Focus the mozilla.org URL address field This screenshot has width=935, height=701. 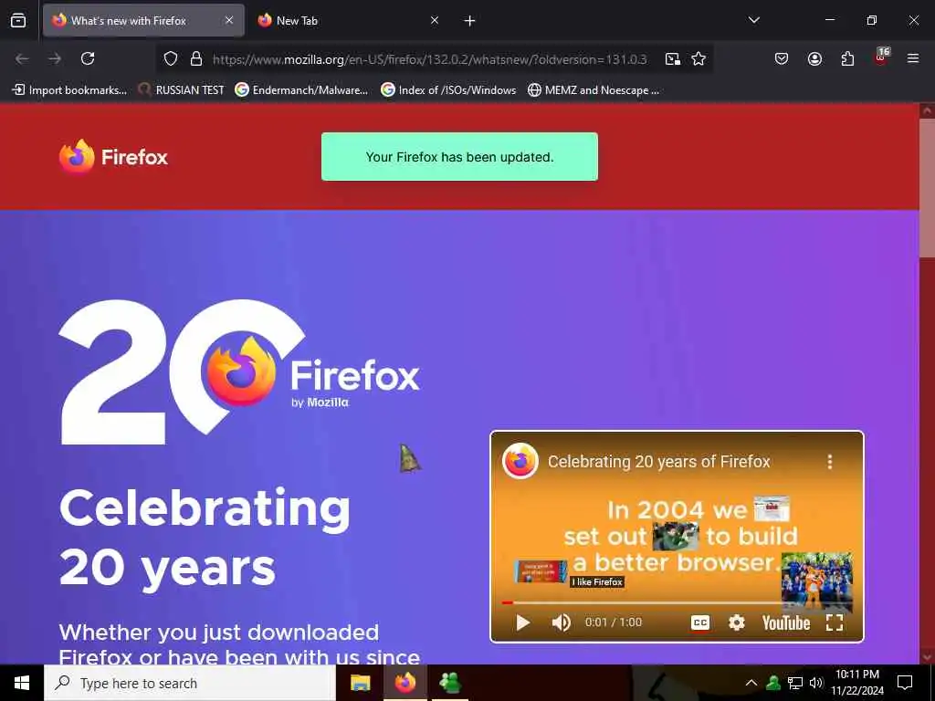429,59
